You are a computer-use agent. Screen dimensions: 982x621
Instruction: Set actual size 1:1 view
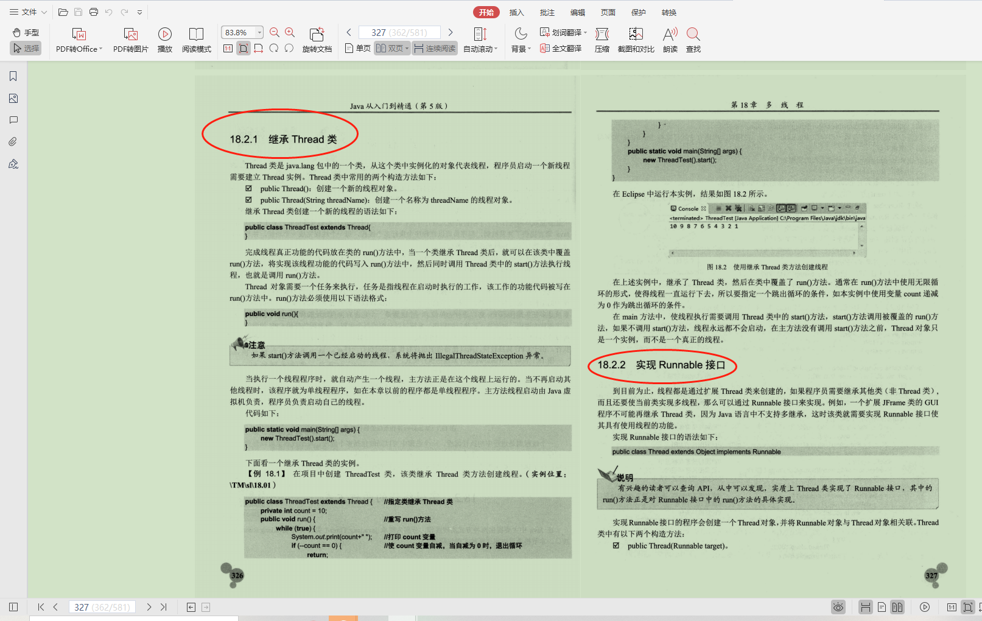tap(228, 48)
